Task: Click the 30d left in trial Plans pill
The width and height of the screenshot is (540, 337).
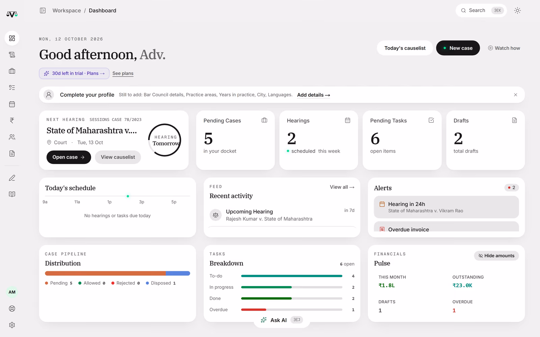Action: coord(74,73)
